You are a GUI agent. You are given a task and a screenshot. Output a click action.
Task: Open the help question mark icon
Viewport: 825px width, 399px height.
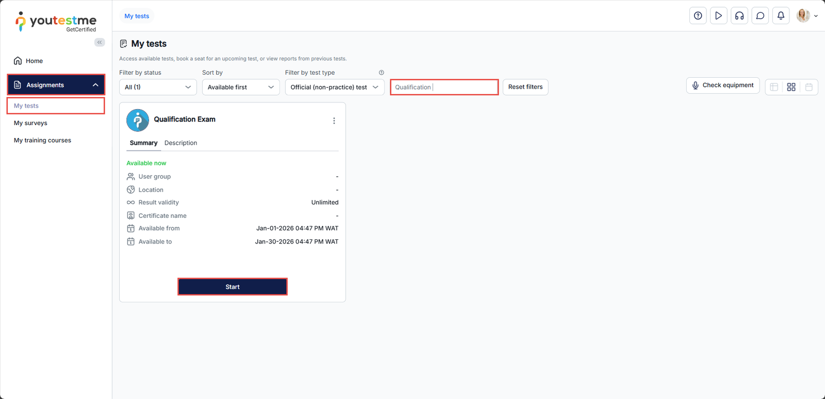pos(698,16)
